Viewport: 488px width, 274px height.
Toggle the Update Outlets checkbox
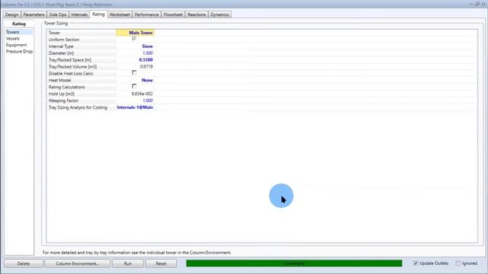[416, 263]
